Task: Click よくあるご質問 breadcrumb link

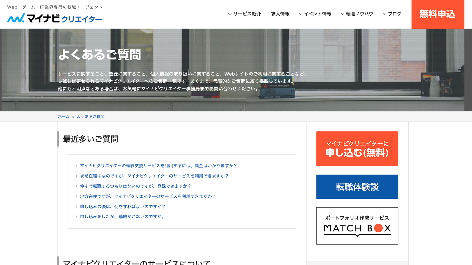Action: coord(91,117)
